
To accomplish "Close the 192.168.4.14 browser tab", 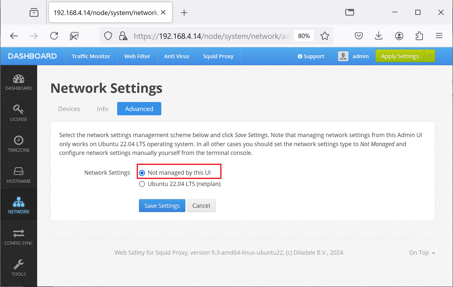I will [x=163, y=12].
